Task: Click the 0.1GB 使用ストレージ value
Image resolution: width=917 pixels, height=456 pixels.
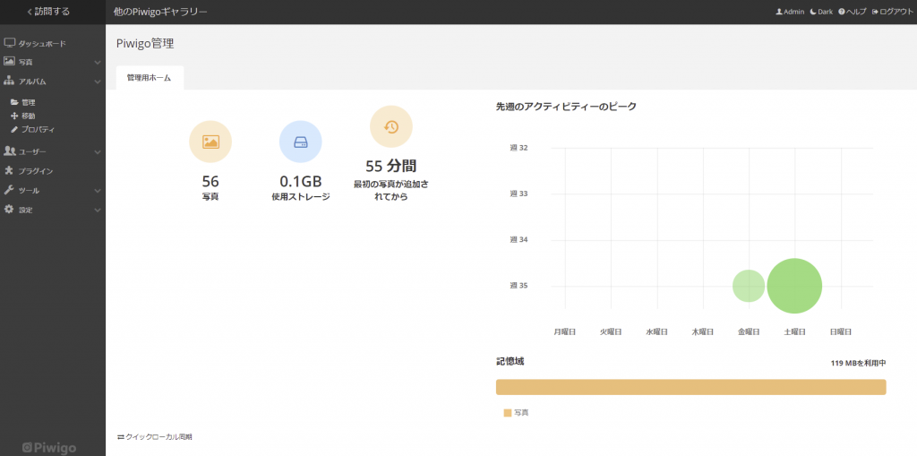Action: [301, 182]
